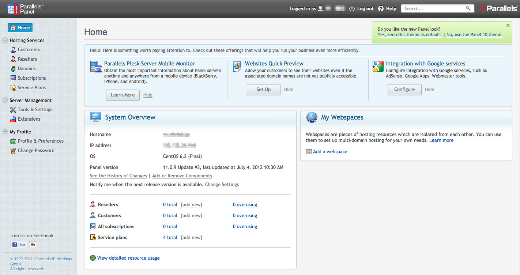The image size is (520, 275).
Task: Hide the Websites Quick Preview offering
Action: (x=289, y=90)
